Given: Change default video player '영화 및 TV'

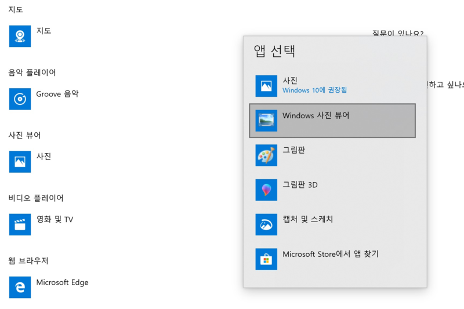Looking at the screenshot, I should point(55,219).
